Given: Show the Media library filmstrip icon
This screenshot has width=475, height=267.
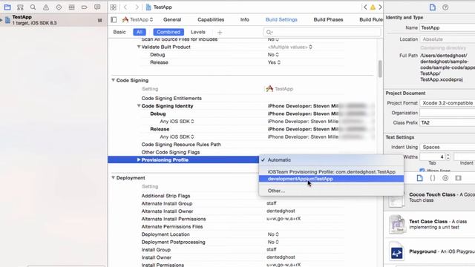Looking at the screenshot, I should [458, 178].
